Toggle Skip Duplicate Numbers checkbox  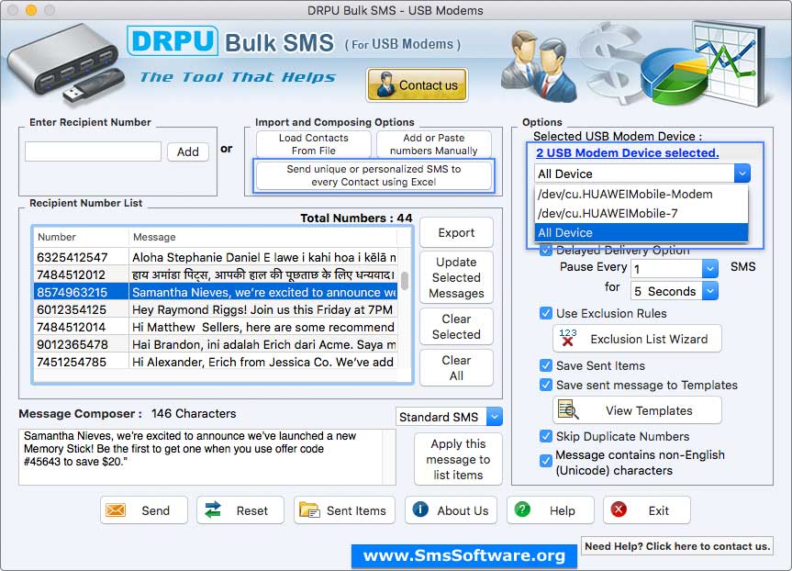(x=545, y=436)
